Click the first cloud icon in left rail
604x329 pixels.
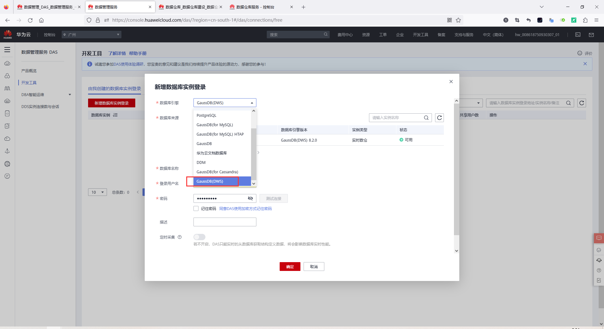click(7, 63)
